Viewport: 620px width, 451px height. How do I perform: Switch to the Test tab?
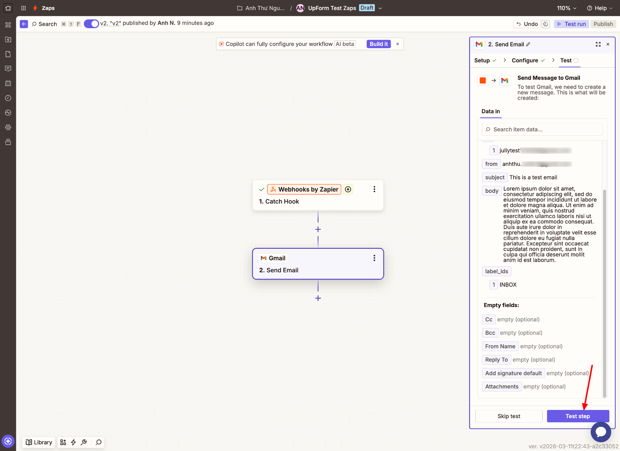point(569,60)
